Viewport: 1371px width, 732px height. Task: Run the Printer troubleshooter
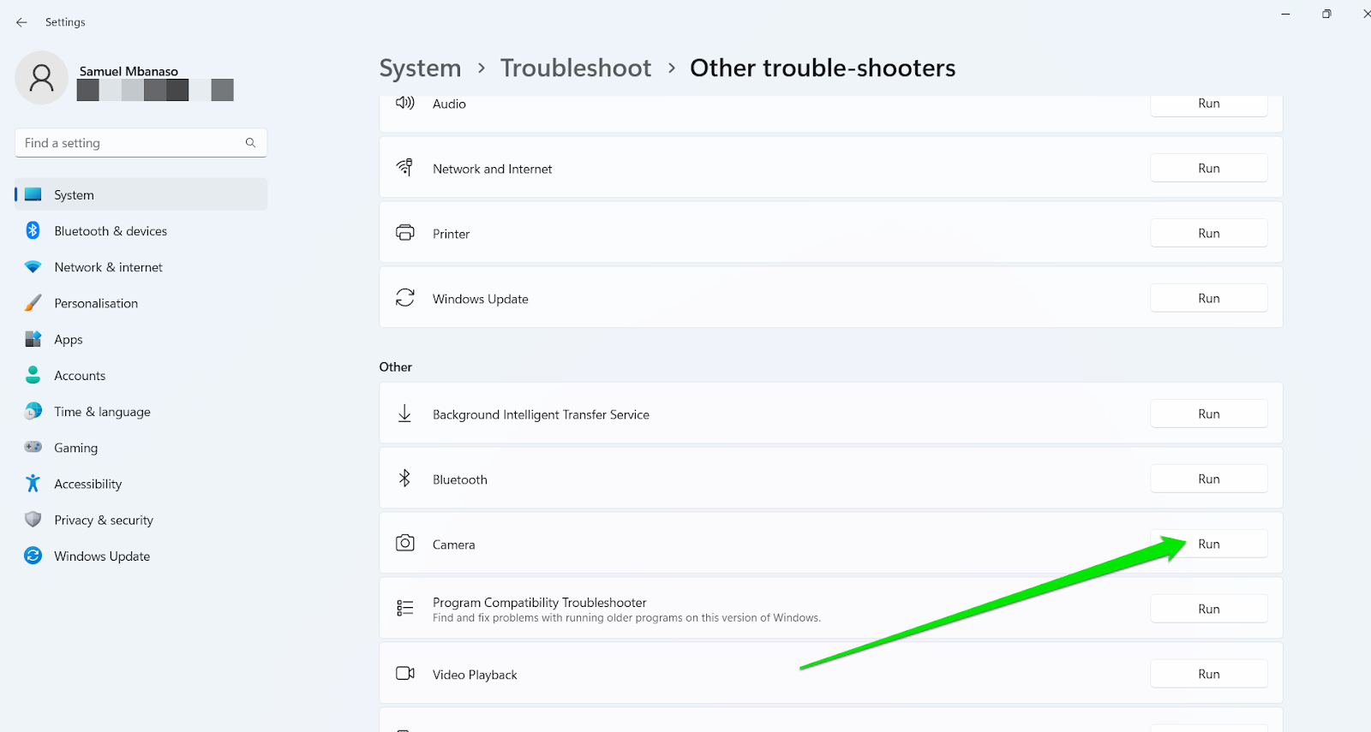pyautogui.click(x=1209, y=233)
